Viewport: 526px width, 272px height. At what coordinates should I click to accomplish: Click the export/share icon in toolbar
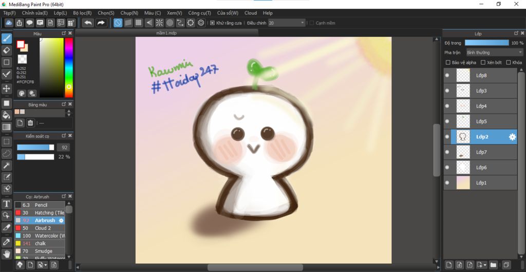[19, 23]
